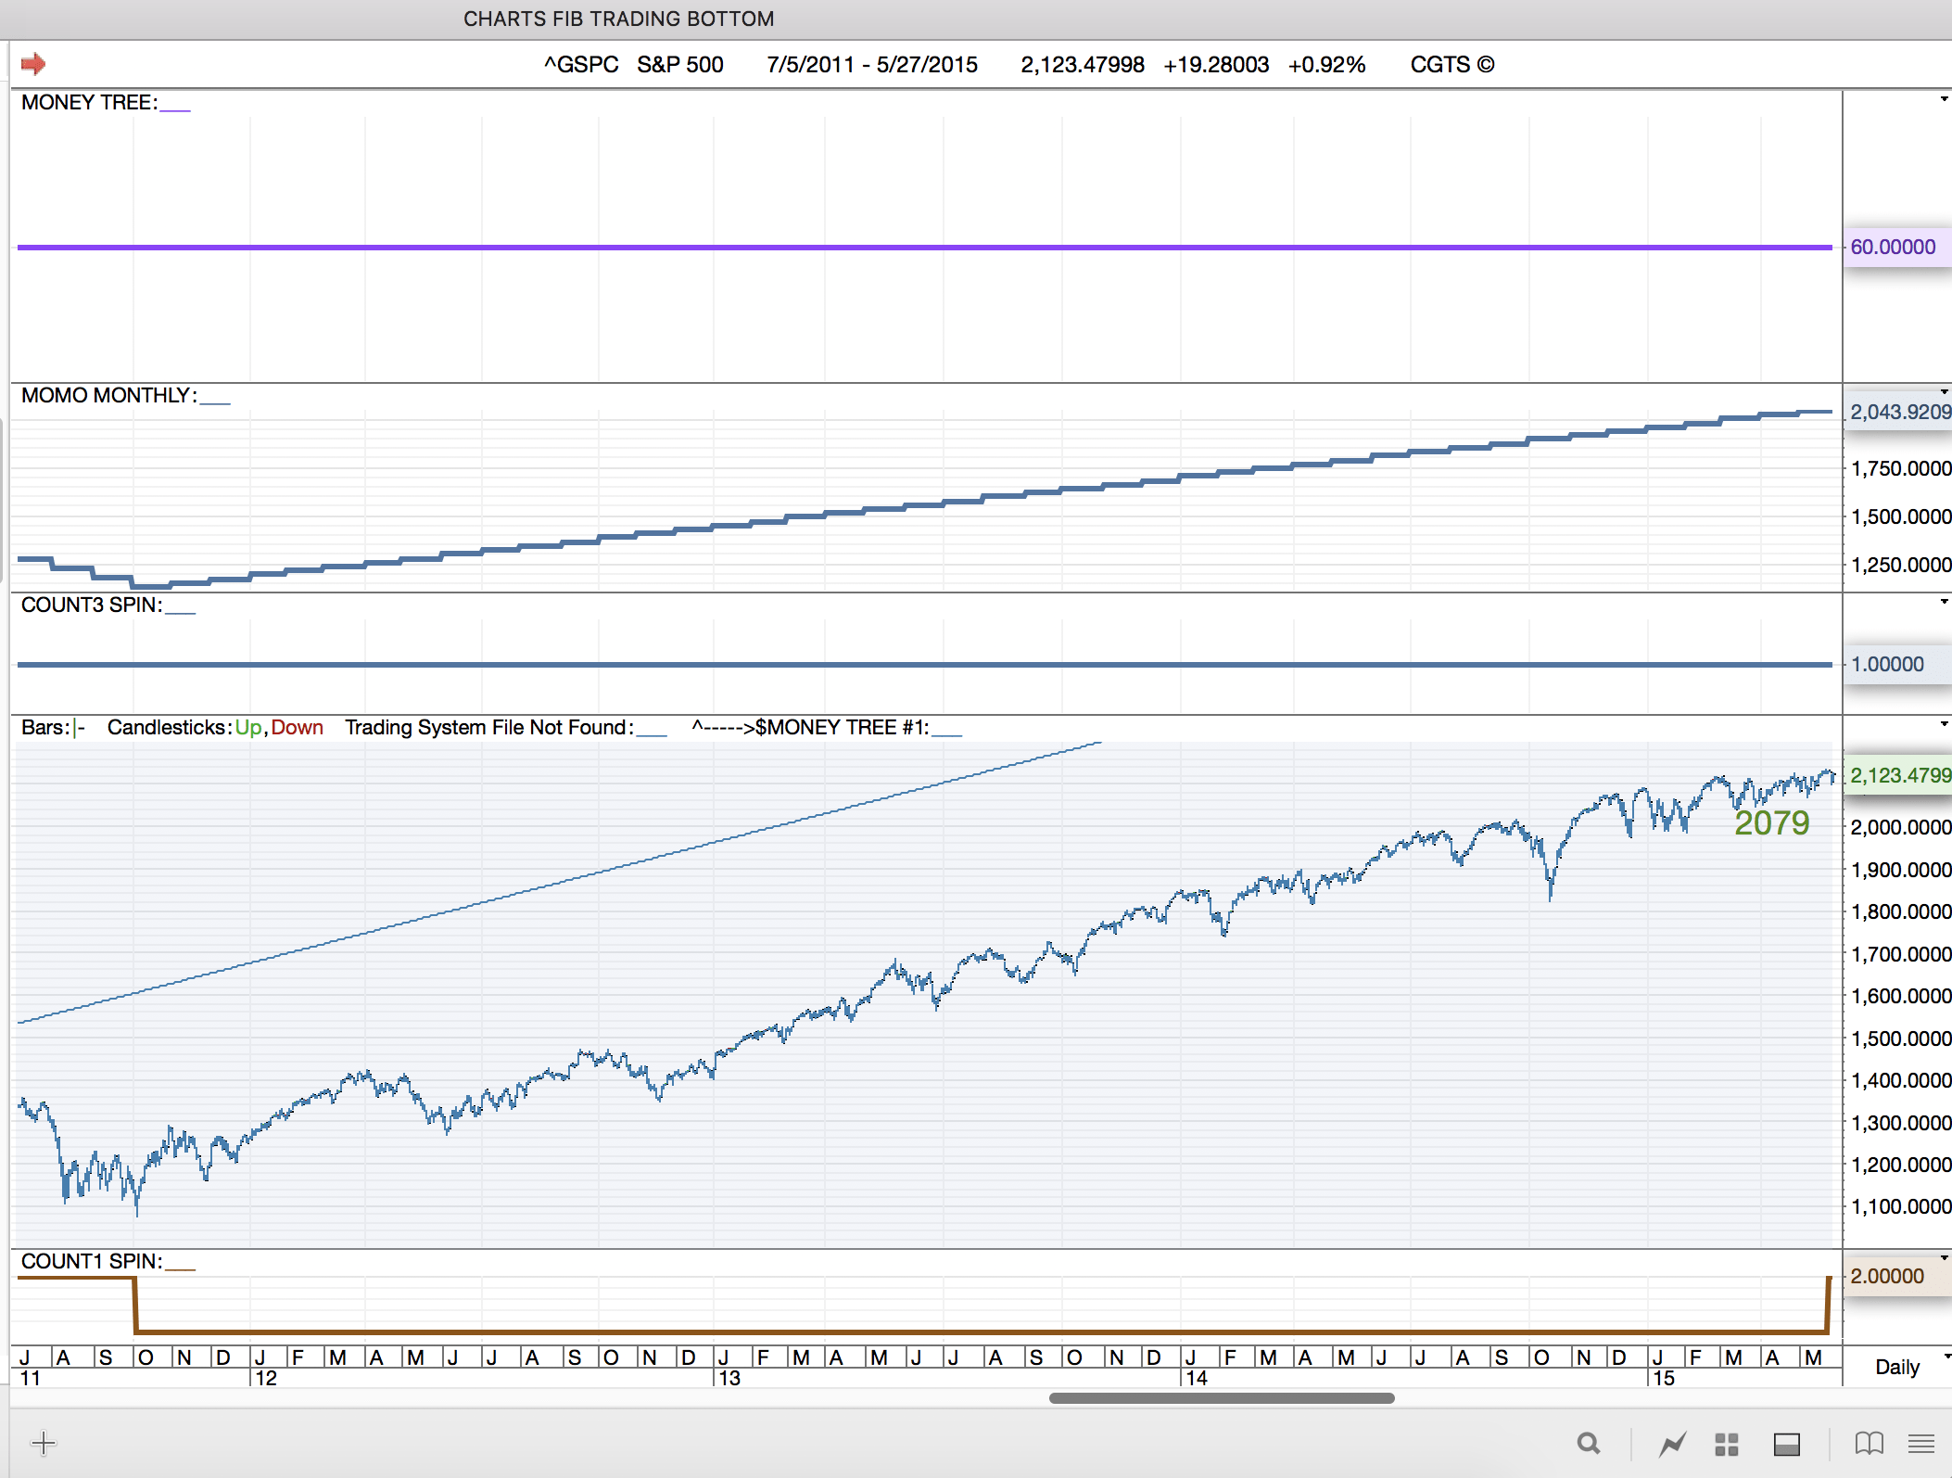Click the ^GSPC ticker symbol

[x=581, y=65]
